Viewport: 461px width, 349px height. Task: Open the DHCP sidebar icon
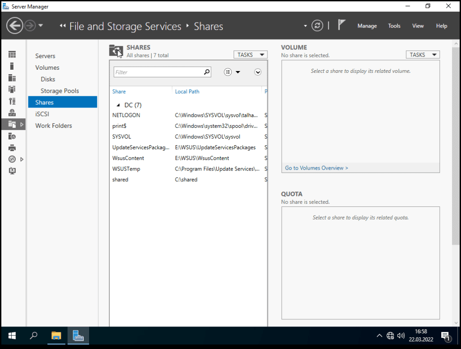click(x=12, y=101)
